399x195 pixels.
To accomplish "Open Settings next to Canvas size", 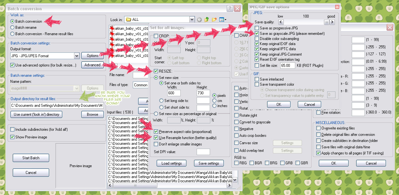I will [287, 143].
